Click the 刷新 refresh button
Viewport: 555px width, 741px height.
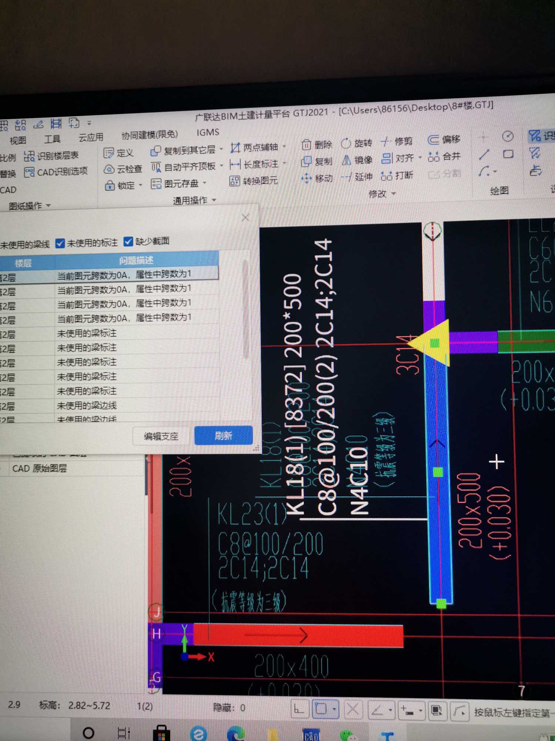223,436
